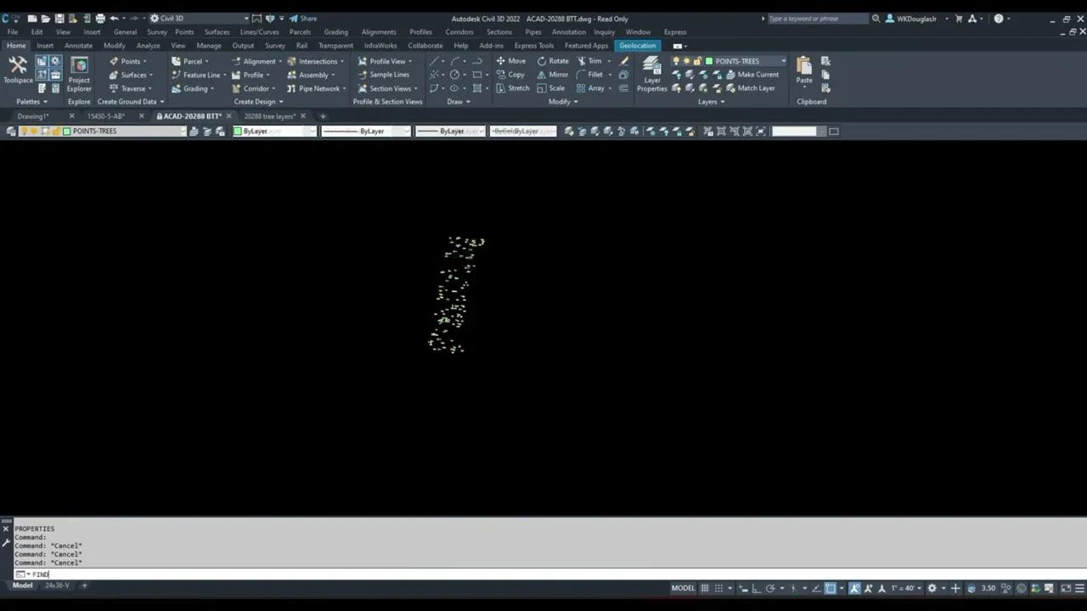
Task: Open the Help question mark icon
Action: pyautogui.click(x=999, y=19)
